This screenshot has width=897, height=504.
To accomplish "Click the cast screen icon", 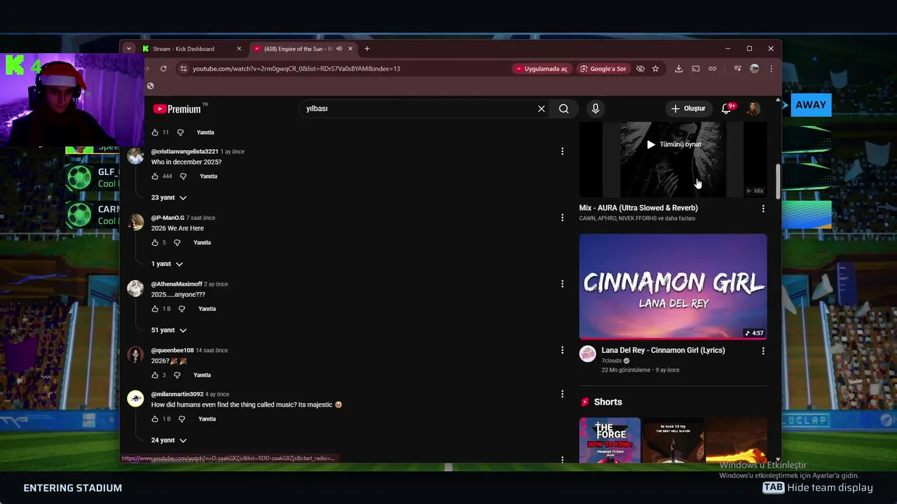I will coord(695,69).
